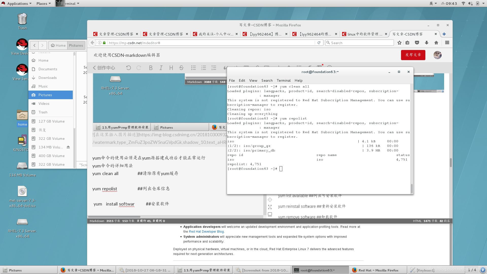Insert a task checklist in the editor
The height and width of the screenshot is (274, 487).
pyautogui.click(x=214, y=68)
